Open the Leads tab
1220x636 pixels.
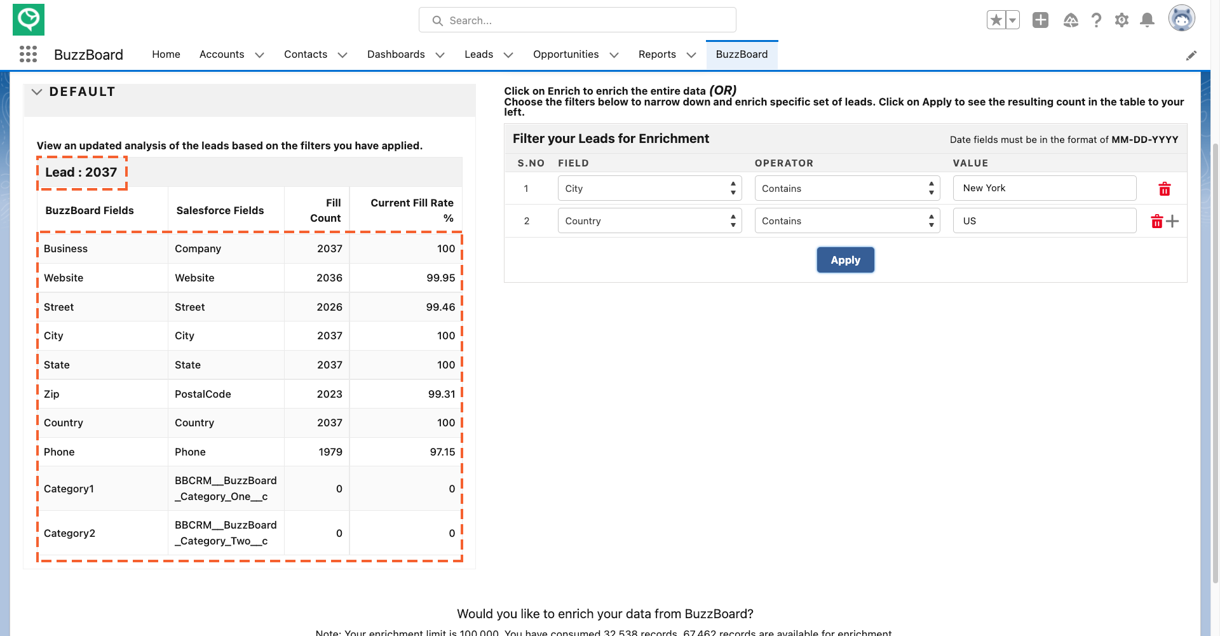click(x=478, y=55)
